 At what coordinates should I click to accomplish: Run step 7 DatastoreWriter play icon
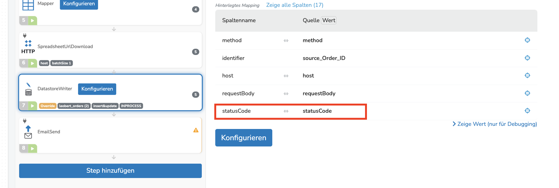[33, 106]
